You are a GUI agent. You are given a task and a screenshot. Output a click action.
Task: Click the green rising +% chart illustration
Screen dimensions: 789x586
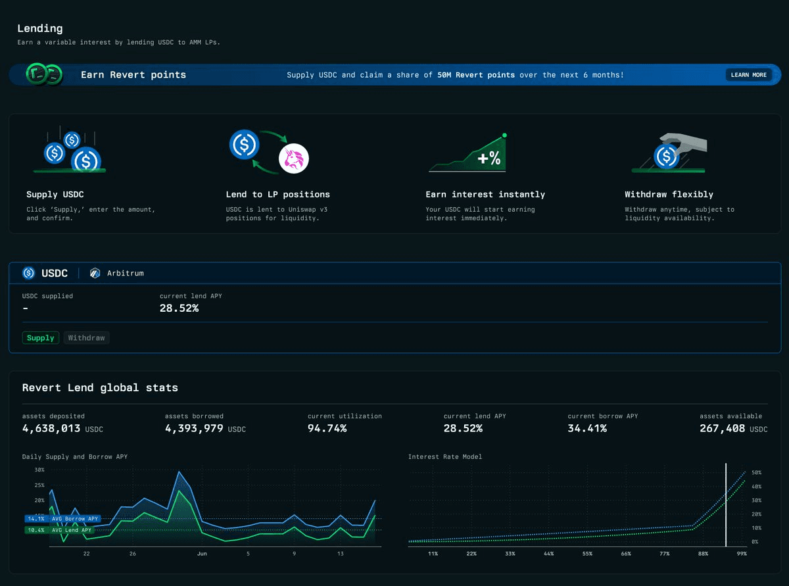point(468,153)
